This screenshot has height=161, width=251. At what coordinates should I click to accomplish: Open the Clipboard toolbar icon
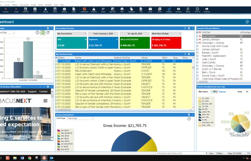131,10
